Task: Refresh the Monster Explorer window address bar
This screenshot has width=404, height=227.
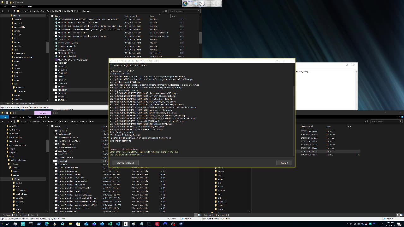Action: (x=166, y=11)
